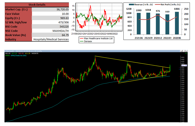Screen dimensions: 195x126
Task: Select the BSE Code label
Action: pos(11,27)
